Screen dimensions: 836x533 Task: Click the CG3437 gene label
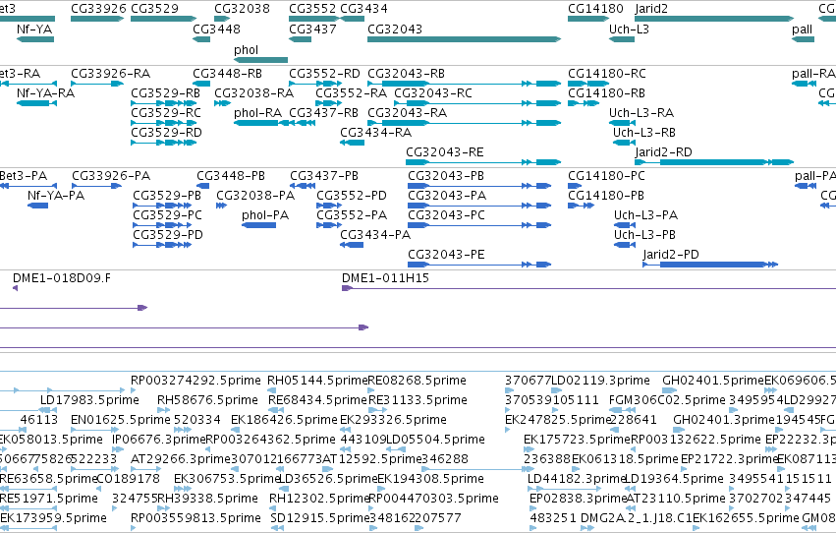313,29
